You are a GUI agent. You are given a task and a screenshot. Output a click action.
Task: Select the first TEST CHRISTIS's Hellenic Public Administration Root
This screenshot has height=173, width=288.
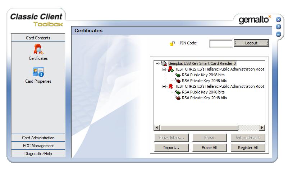[x=219, y=69]
